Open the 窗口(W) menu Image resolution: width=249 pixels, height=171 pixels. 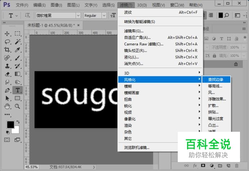point(177,5)
